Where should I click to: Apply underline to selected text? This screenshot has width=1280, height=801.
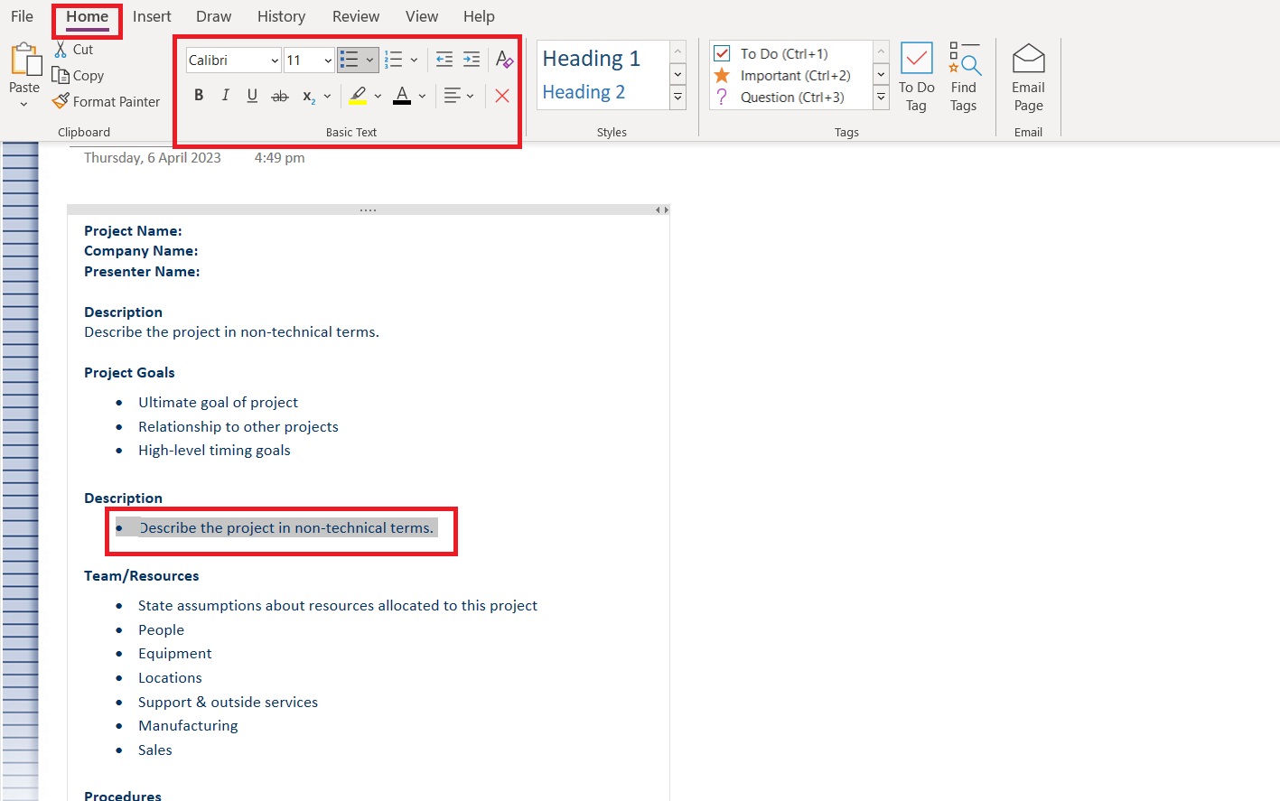pos(251,95)
